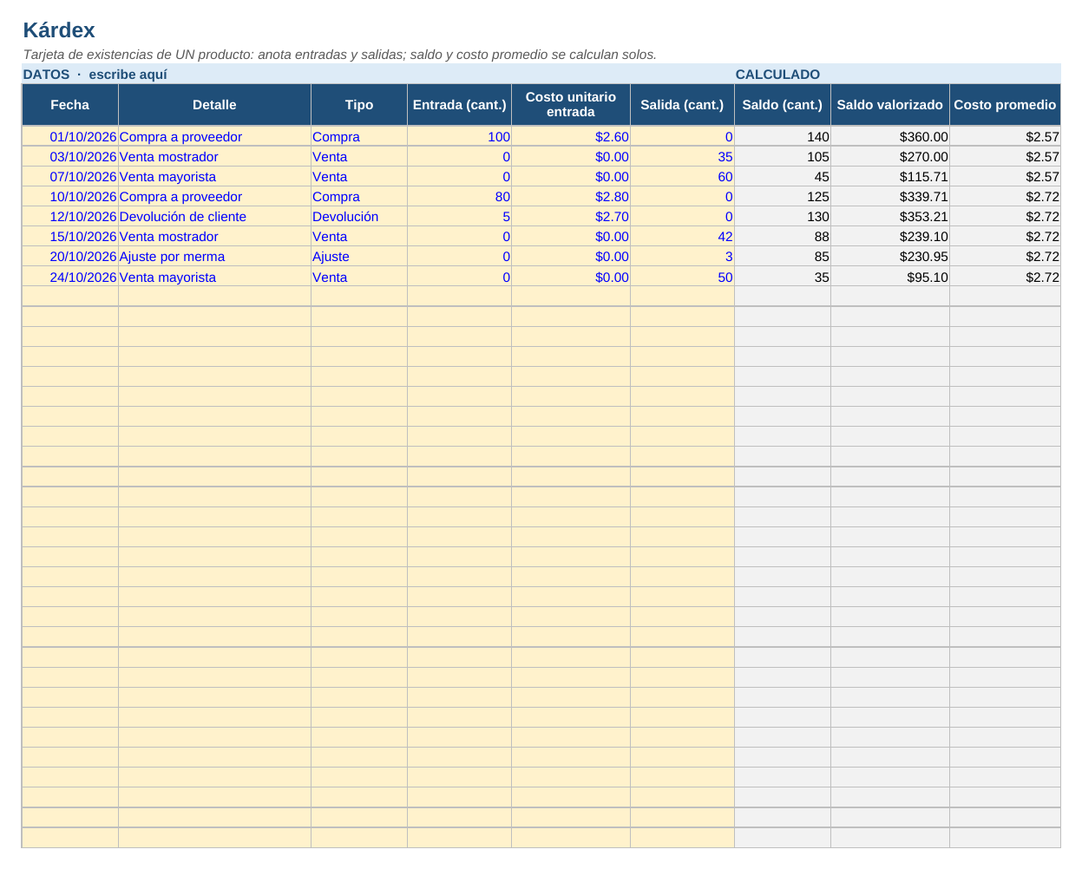
Task: Select the Saldo valorizado header
Action: point(890,105)
